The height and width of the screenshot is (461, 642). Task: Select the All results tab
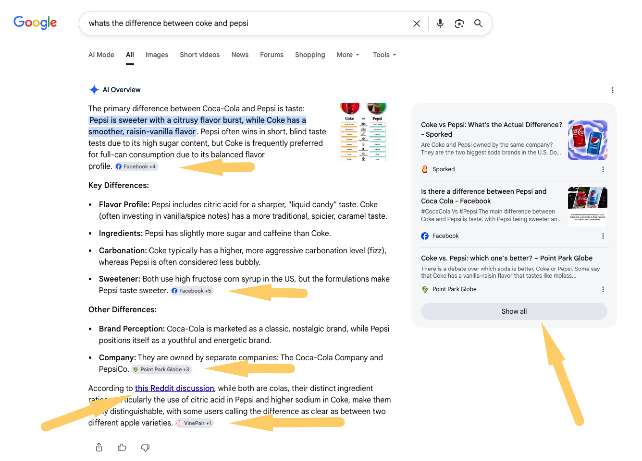coord(130,55)
